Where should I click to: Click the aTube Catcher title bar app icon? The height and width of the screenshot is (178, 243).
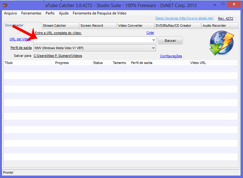tap(5, 5)
